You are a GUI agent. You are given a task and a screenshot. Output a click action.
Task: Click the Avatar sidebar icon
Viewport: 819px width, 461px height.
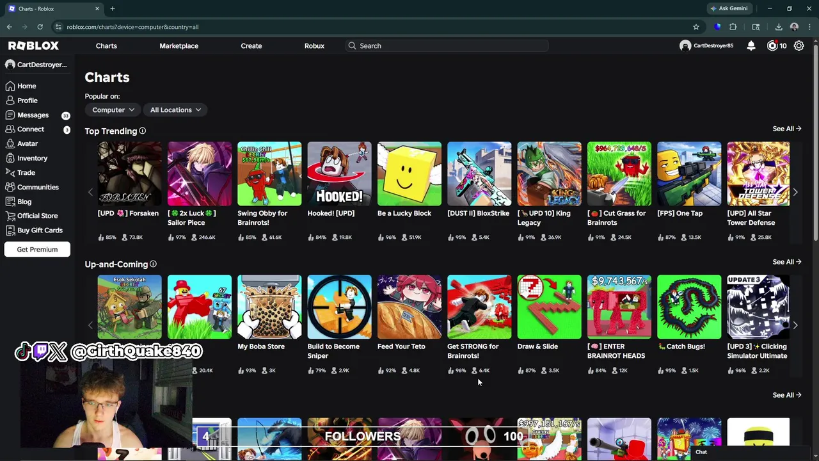coord(10,143)
